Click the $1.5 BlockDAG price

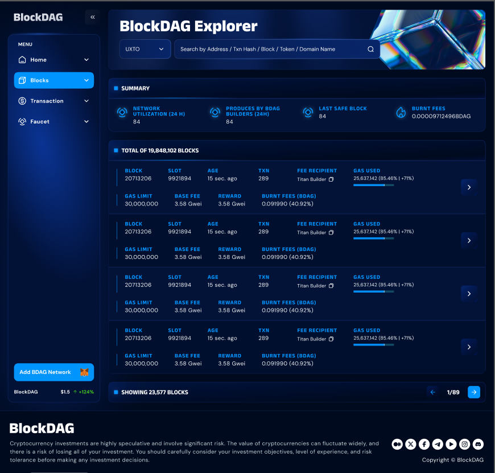tap(65, 392)
